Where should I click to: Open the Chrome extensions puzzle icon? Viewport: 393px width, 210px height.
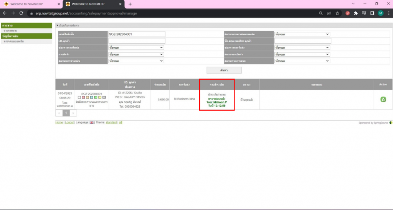(x=356, y=13)
